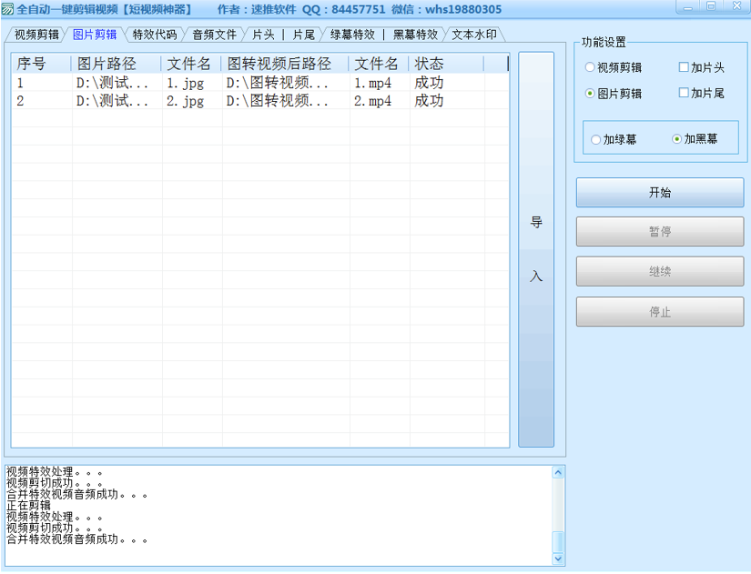Sort by the 图片路径 column header
Image resolution: width=751 pixels, height=574 pixels.
(x=107, y=64)
